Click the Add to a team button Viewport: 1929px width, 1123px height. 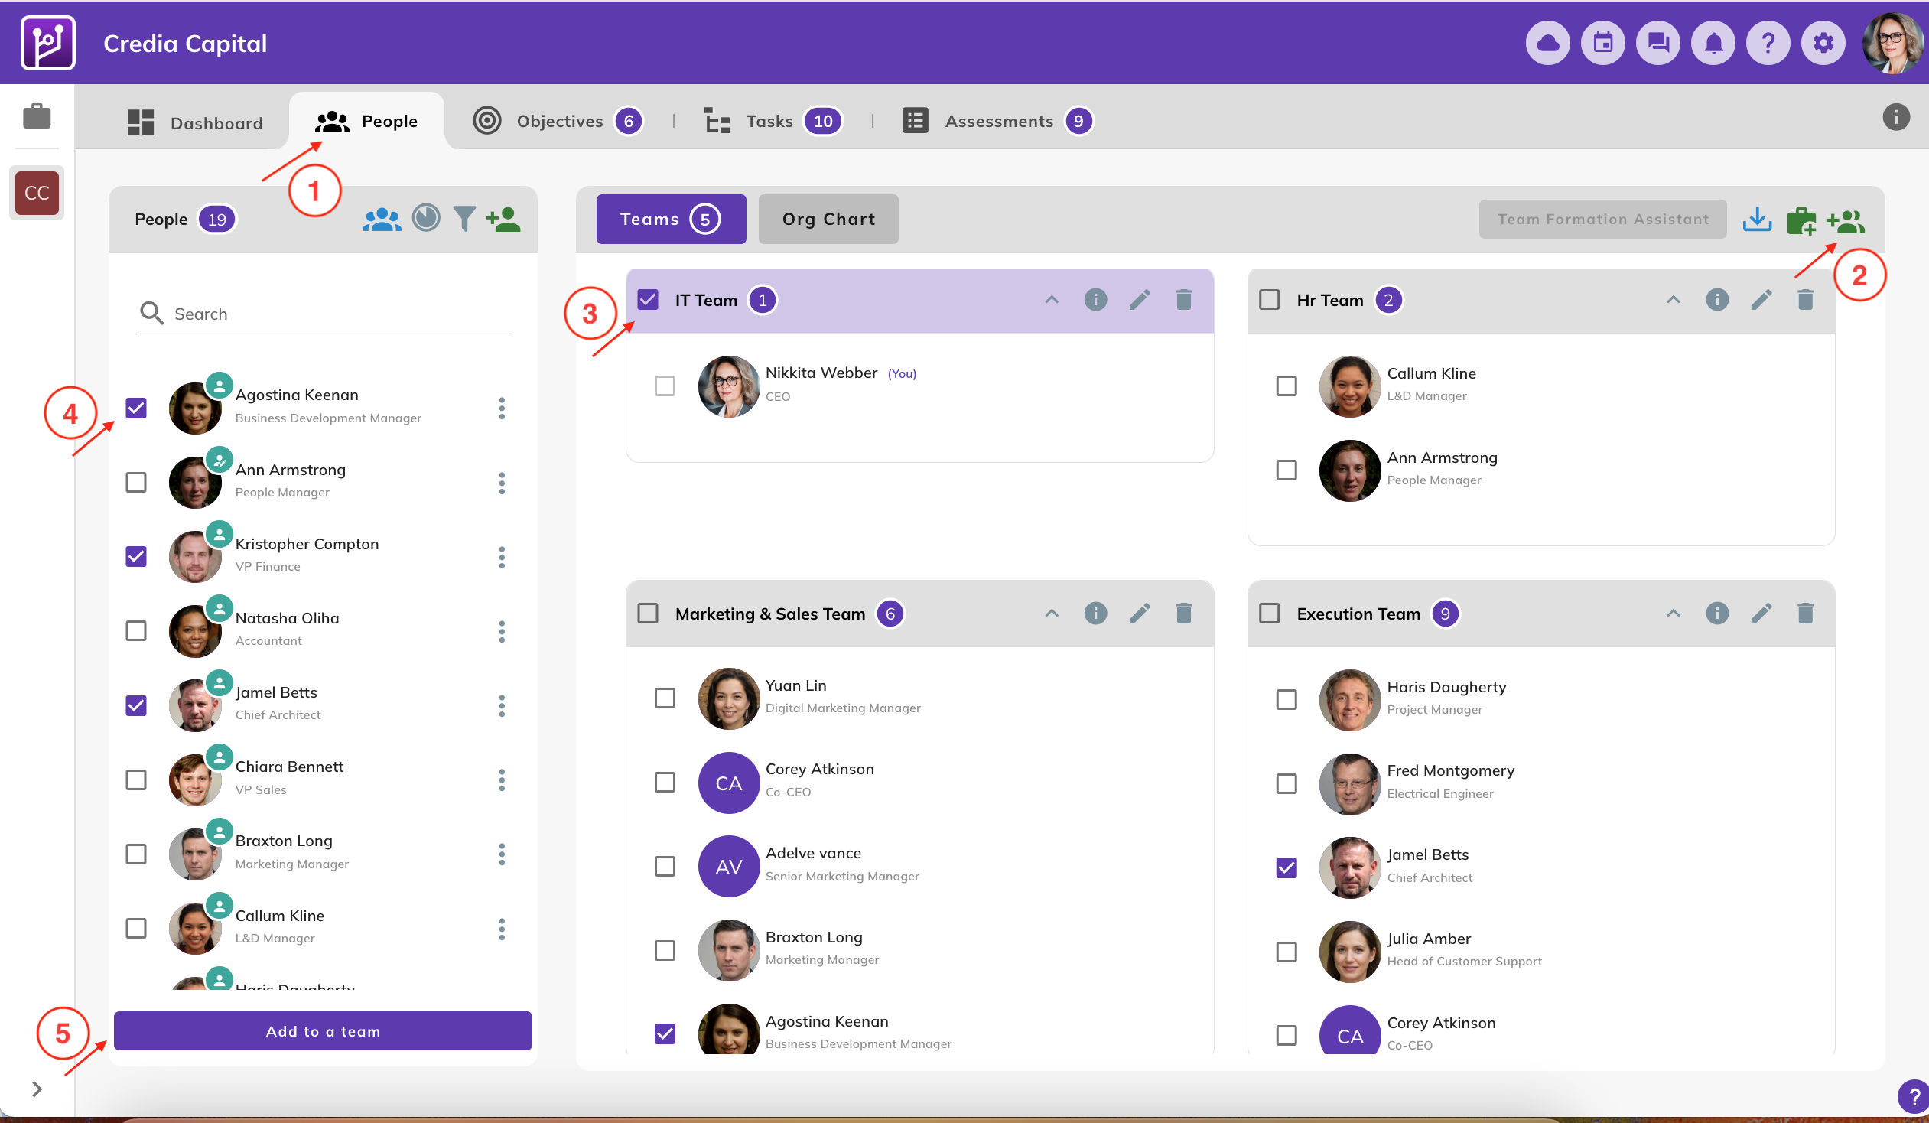322,1030
